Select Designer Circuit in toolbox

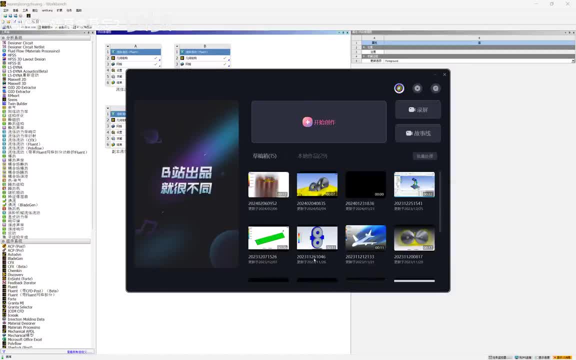point(20,43)
